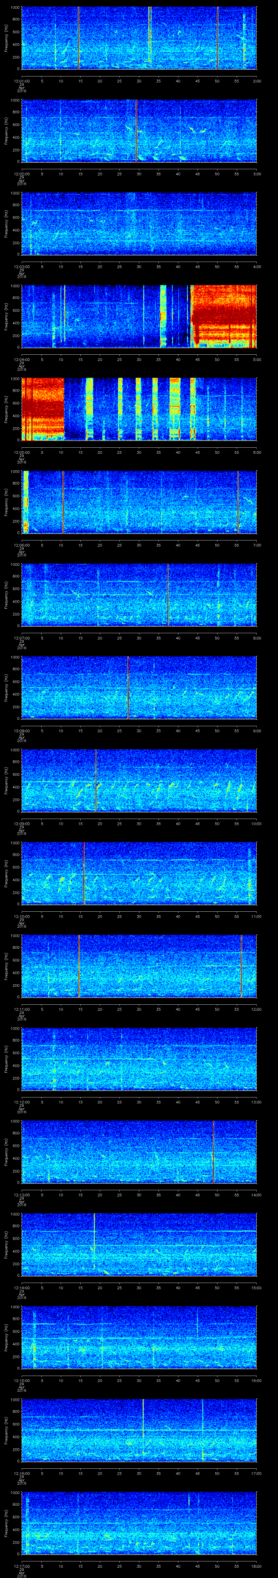Click red vertical line in 12:07:00 panel
Viewport: 278px width, 1578px height.
[x=168, y=595]
